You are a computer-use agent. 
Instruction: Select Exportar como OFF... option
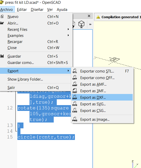(102, 78)
